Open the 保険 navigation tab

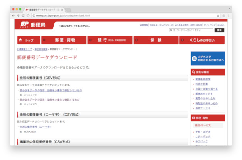click(156, 40)
